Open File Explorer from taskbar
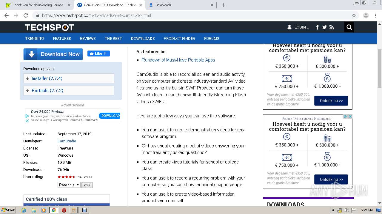The height and width of the screenshot is (214, 382). pyautogui.click(x=34, y=210)
